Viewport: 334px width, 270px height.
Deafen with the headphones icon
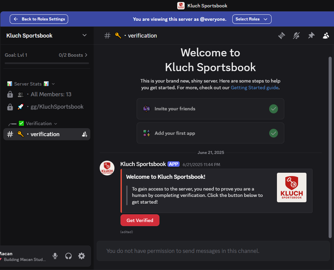[x=68, y=256]
